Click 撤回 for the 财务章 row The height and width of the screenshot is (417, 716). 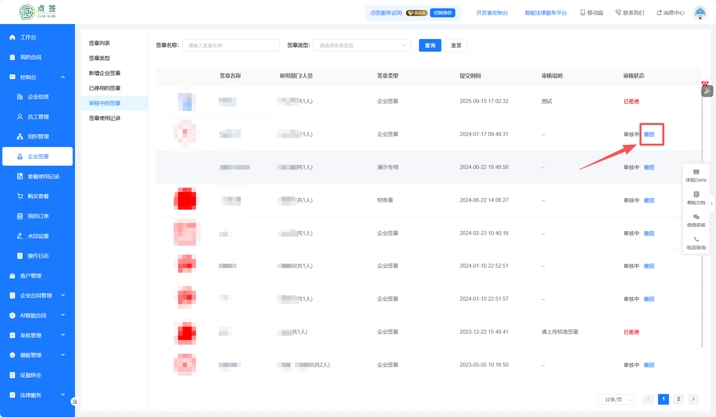pyautogui.click(x=649, y=200)
